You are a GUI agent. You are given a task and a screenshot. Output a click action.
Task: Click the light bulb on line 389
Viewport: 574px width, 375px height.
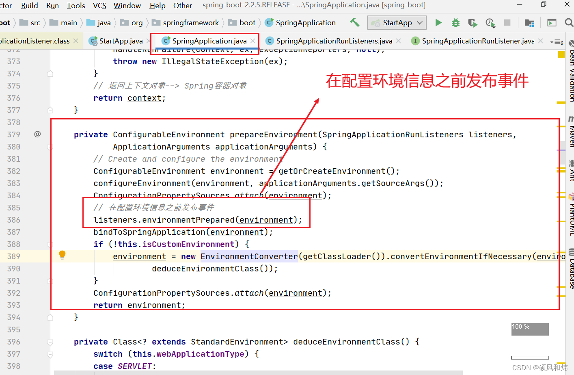click(x=62, y=255)
